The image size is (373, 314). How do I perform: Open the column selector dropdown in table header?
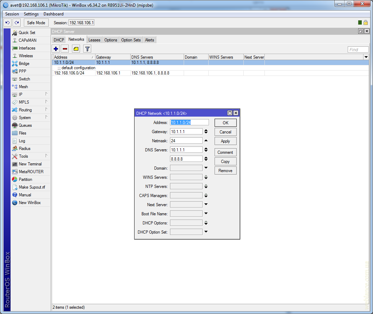click(366, 57)
